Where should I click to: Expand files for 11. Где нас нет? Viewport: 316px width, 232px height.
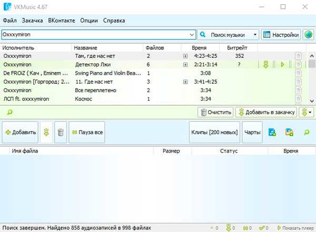point(185,82)
